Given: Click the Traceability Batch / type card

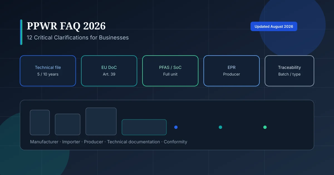Looking at the screenshot, I should 289,71.
